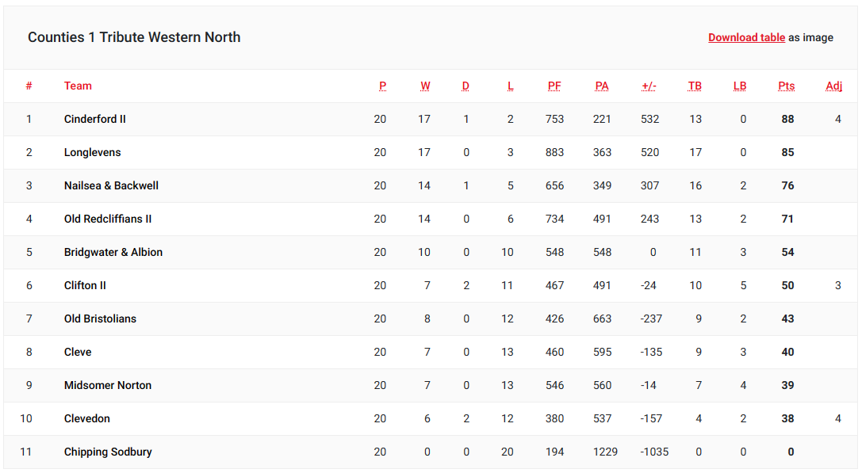The height and width of the screenshot is (473, 862).
Task: Select the L losses column header
Action: (510, 86)
